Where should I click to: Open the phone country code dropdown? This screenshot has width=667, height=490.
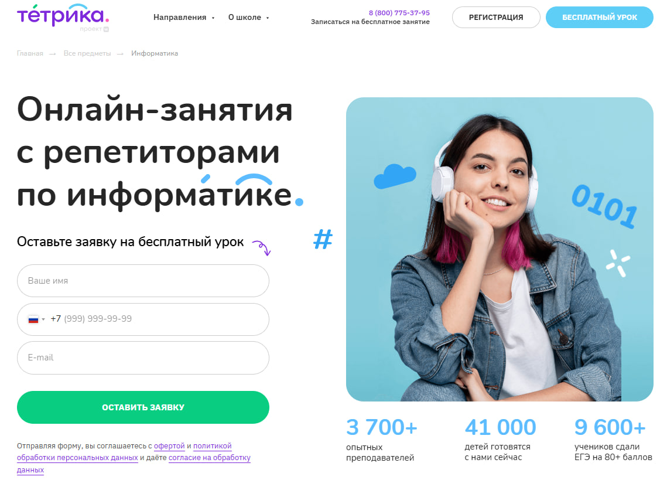(37, 319)
